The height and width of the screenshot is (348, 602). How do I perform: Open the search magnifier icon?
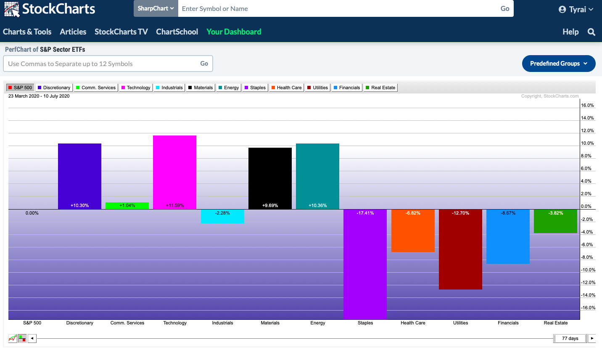point(591,32)
